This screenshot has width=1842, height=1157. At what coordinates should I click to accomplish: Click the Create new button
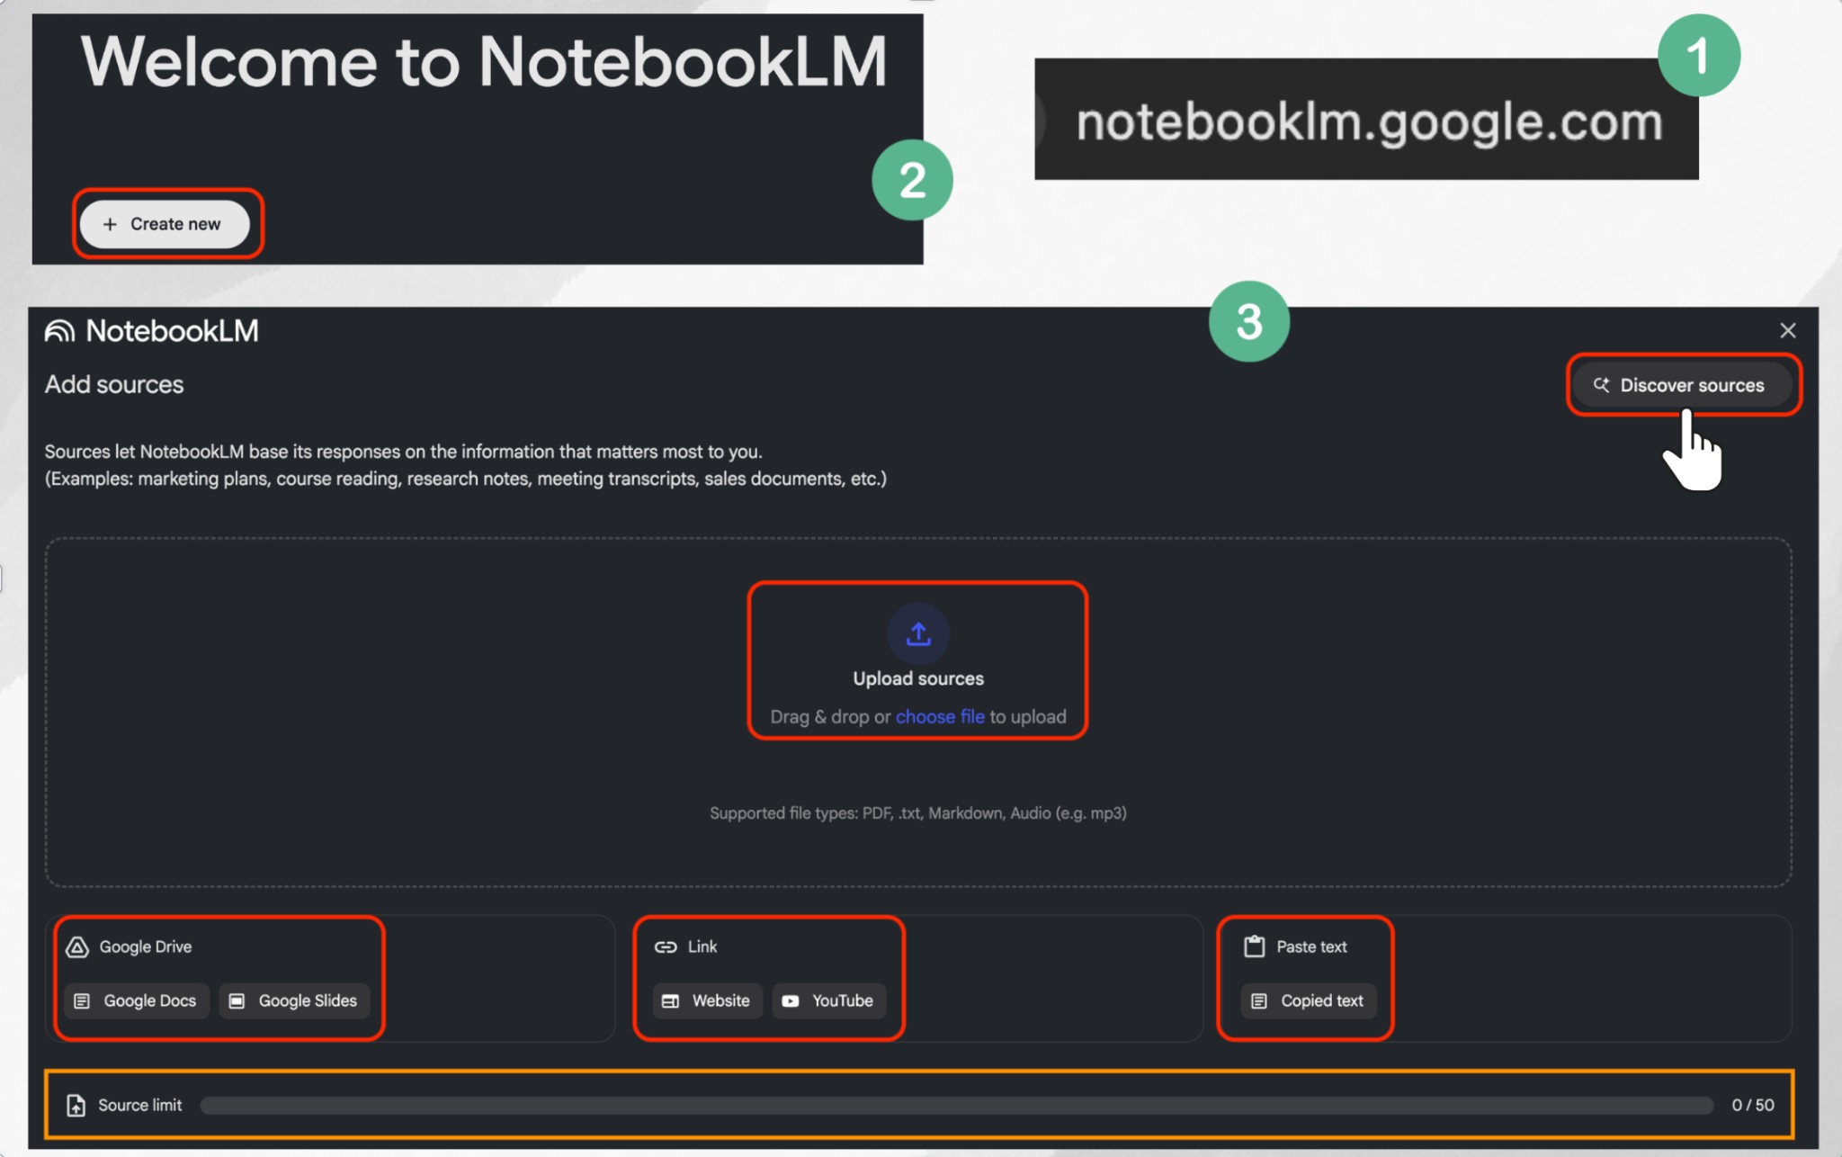coord(165,224)
